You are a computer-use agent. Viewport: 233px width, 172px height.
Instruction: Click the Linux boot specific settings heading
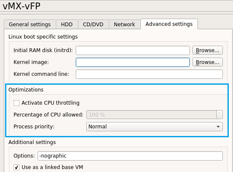(43, 37)
